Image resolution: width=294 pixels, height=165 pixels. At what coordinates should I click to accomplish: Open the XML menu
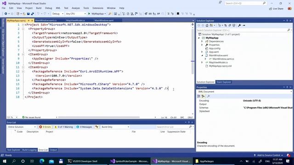point(58,8)
